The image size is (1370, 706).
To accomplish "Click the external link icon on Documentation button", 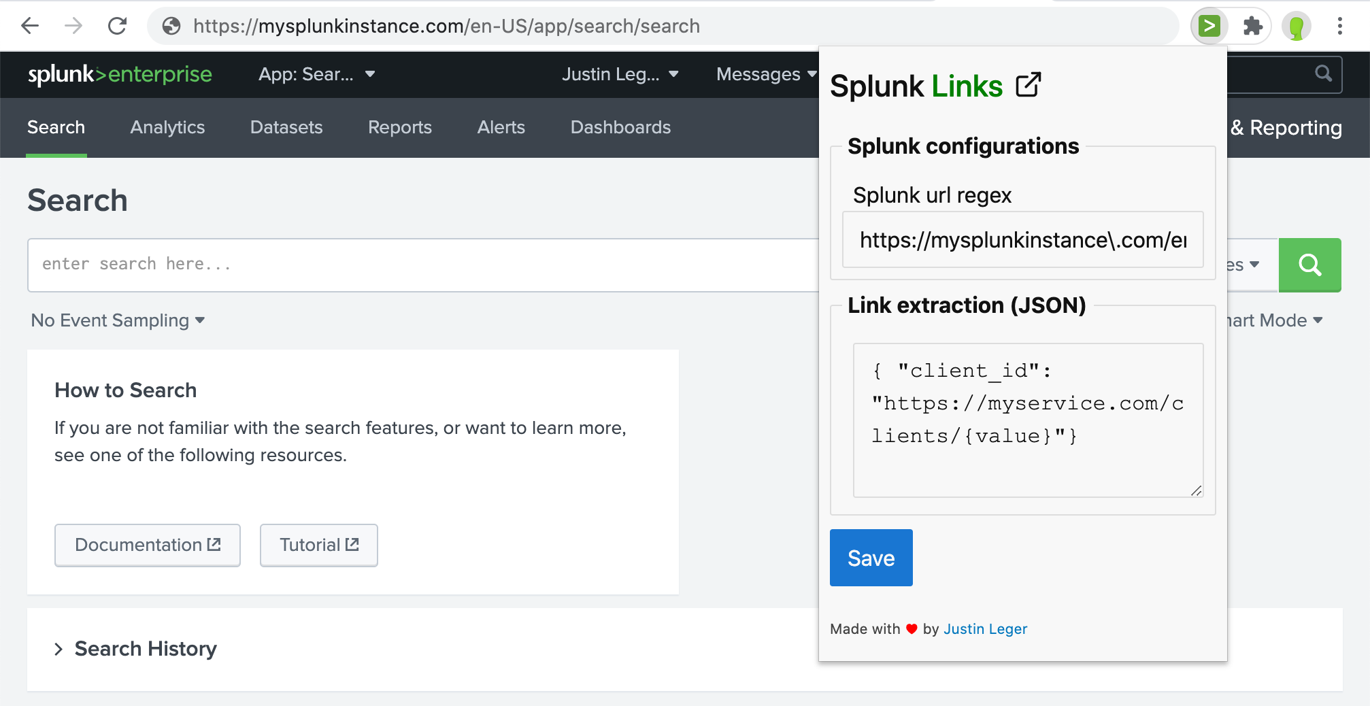I will coord(214,543).
